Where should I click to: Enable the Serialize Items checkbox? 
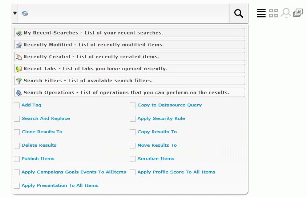click(133, 159)
